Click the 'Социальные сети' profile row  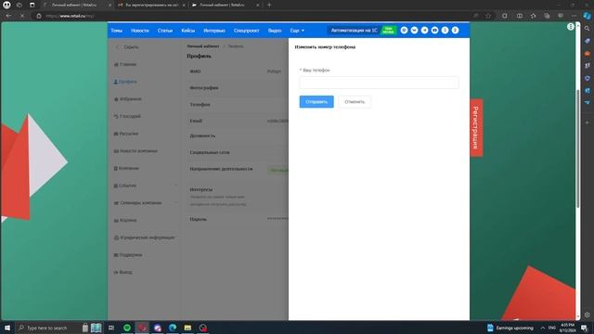(x=238, y=152)
